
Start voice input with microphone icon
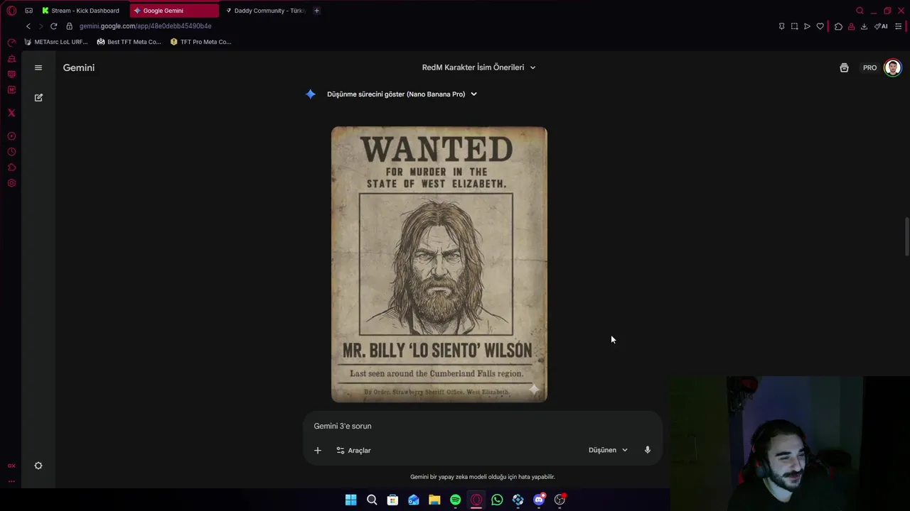pos(647,450)
